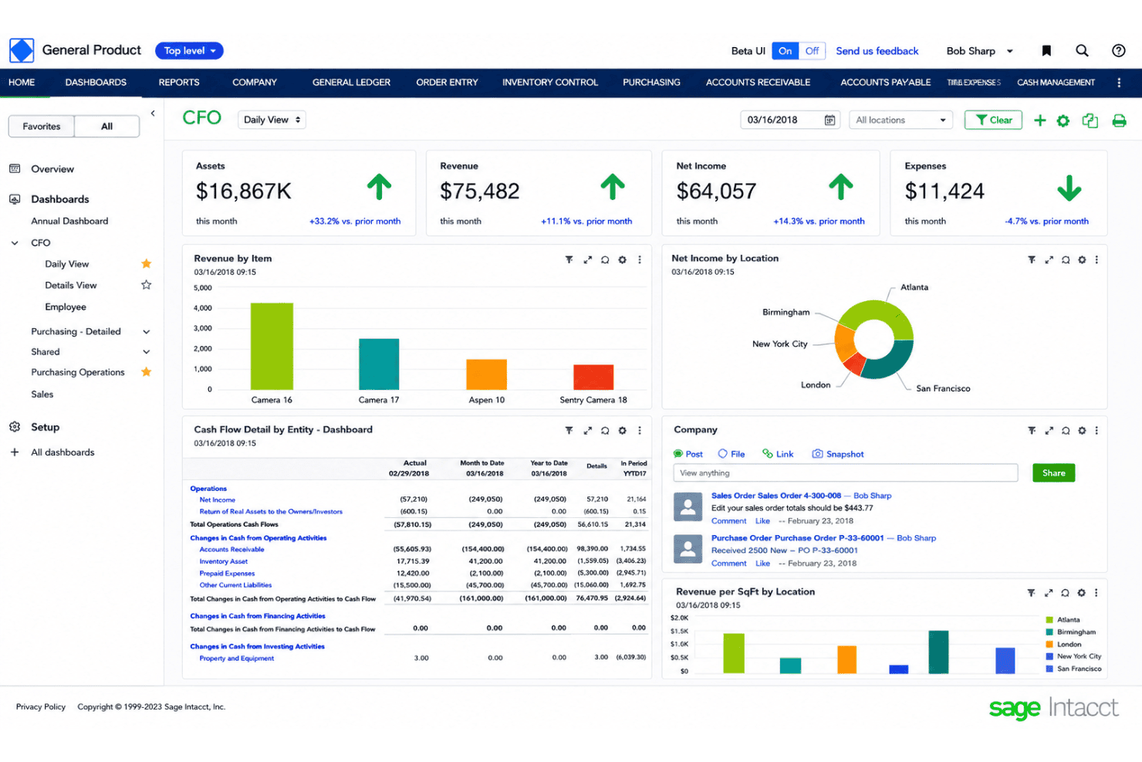
Task: Click the bookmark icon in header
Action: point(1046,51)
